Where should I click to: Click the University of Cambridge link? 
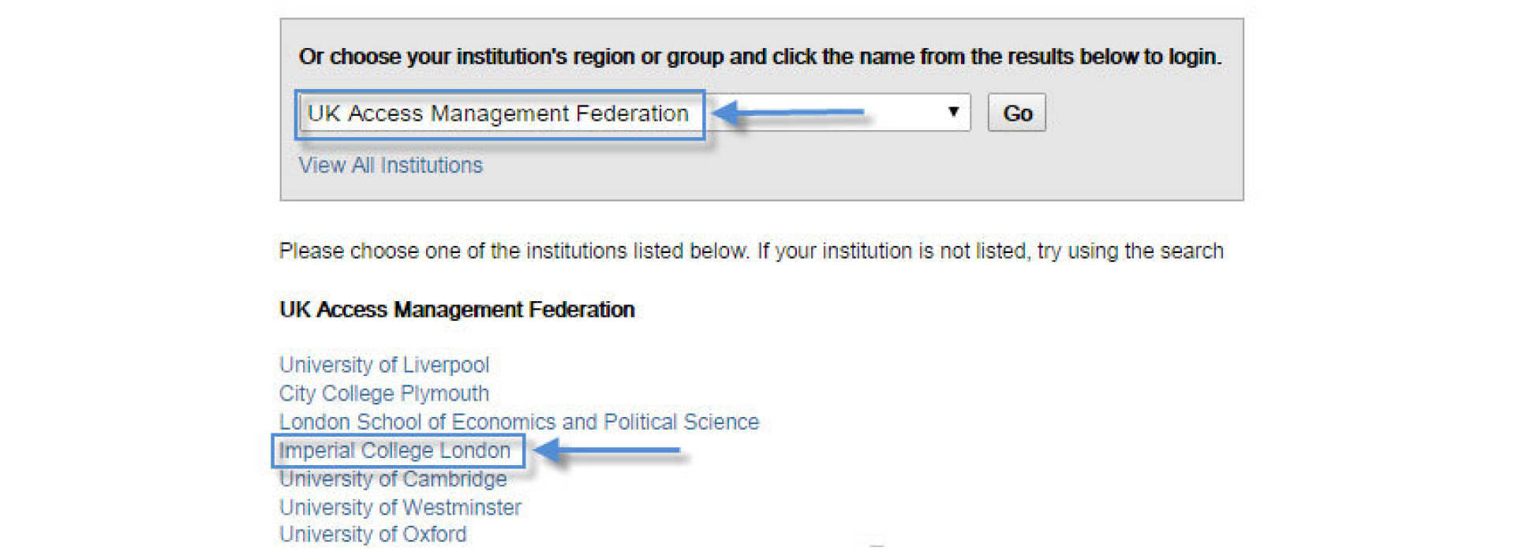pyautogui.click(x=393, y=479)
